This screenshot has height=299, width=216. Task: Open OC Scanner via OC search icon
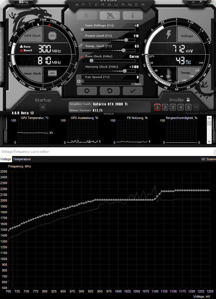(x=23, y=2)
